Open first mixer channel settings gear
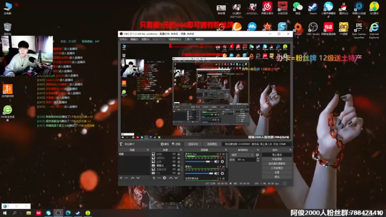386x217 pixels. pyautogui.click(x=222, y=162)
